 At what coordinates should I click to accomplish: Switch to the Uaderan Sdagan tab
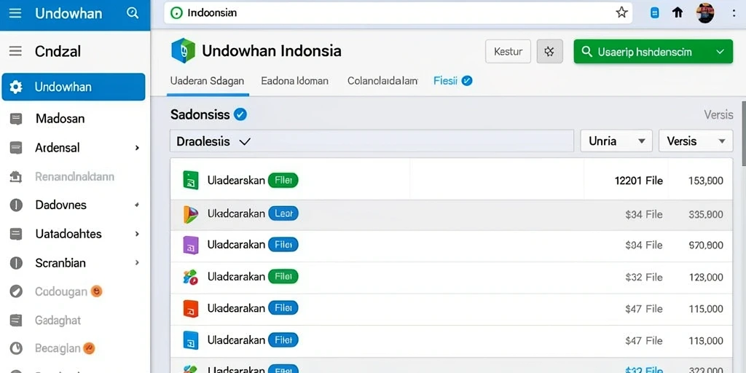tap(207, 81)
